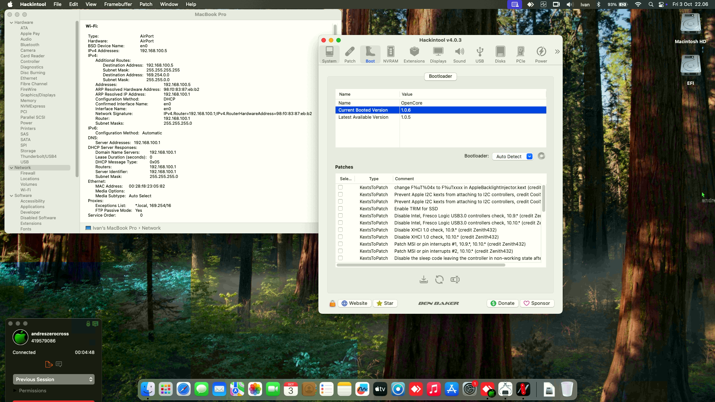Select Wi-Fi in System Information sidebar
The width and height of the screenshot is (715, 402).
pos(26,190)
